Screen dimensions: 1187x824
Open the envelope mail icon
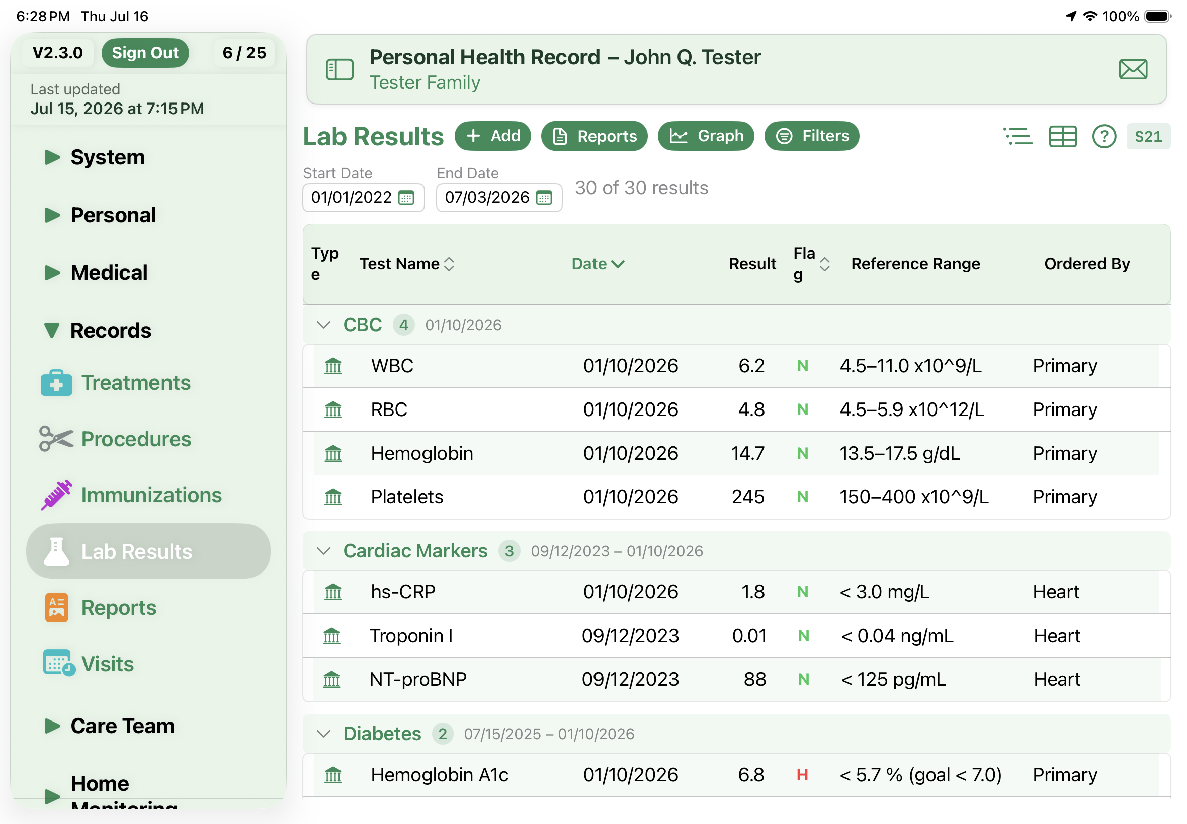coord(1132,69)
